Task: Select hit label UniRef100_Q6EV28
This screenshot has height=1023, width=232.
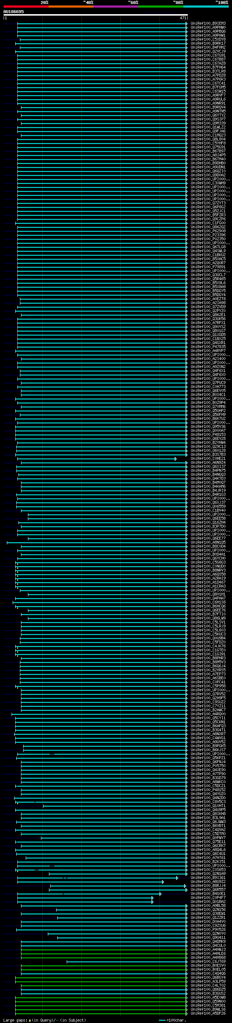Action: point(208,438)
